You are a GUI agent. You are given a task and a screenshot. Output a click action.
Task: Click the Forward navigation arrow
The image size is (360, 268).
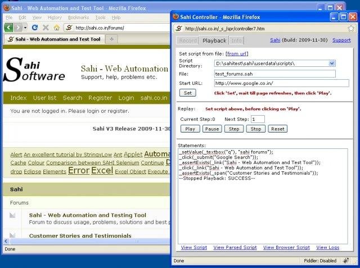[18, 28]
